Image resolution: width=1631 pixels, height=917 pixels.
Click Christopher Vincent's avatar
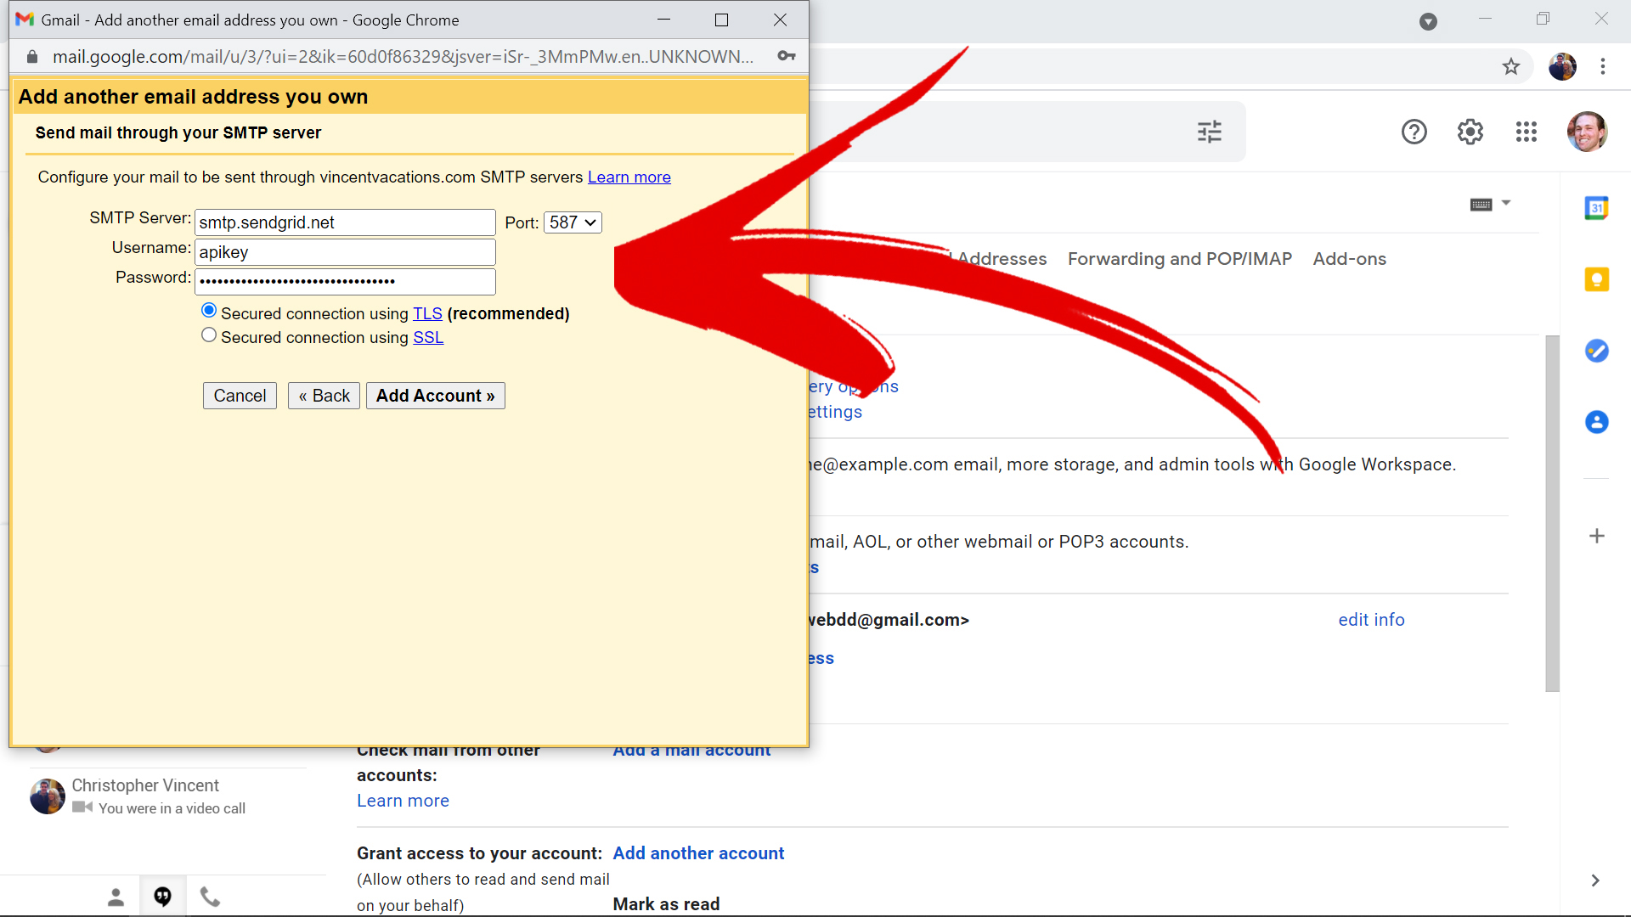click(48, 796)
